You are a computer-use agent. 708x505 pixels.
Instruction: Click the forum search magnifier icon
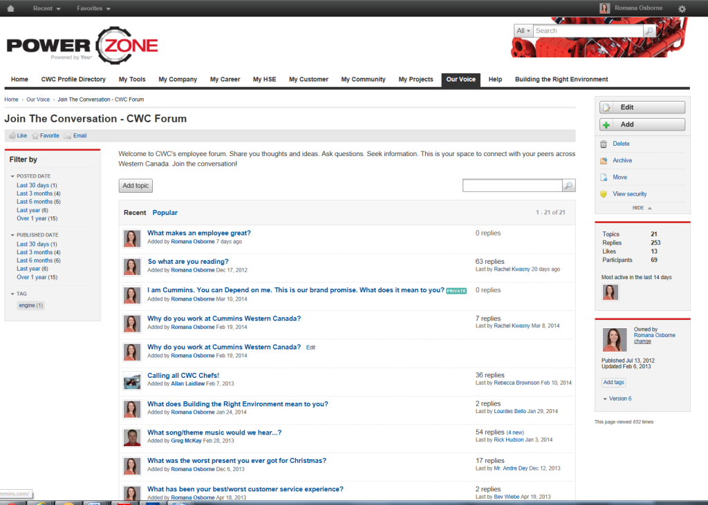point(568,185)
